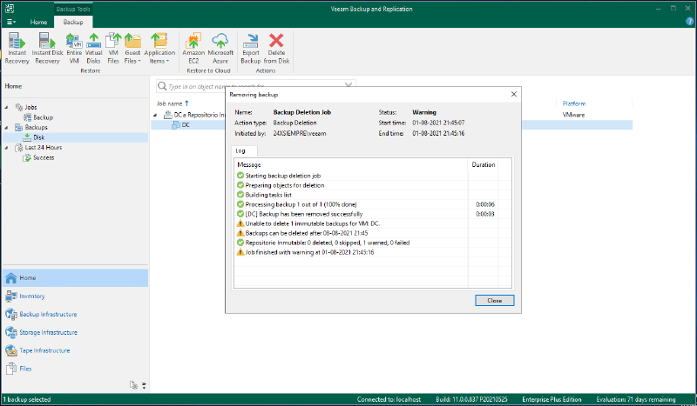
Task: Select Backups tree item
Action: [x=31, y=127]
